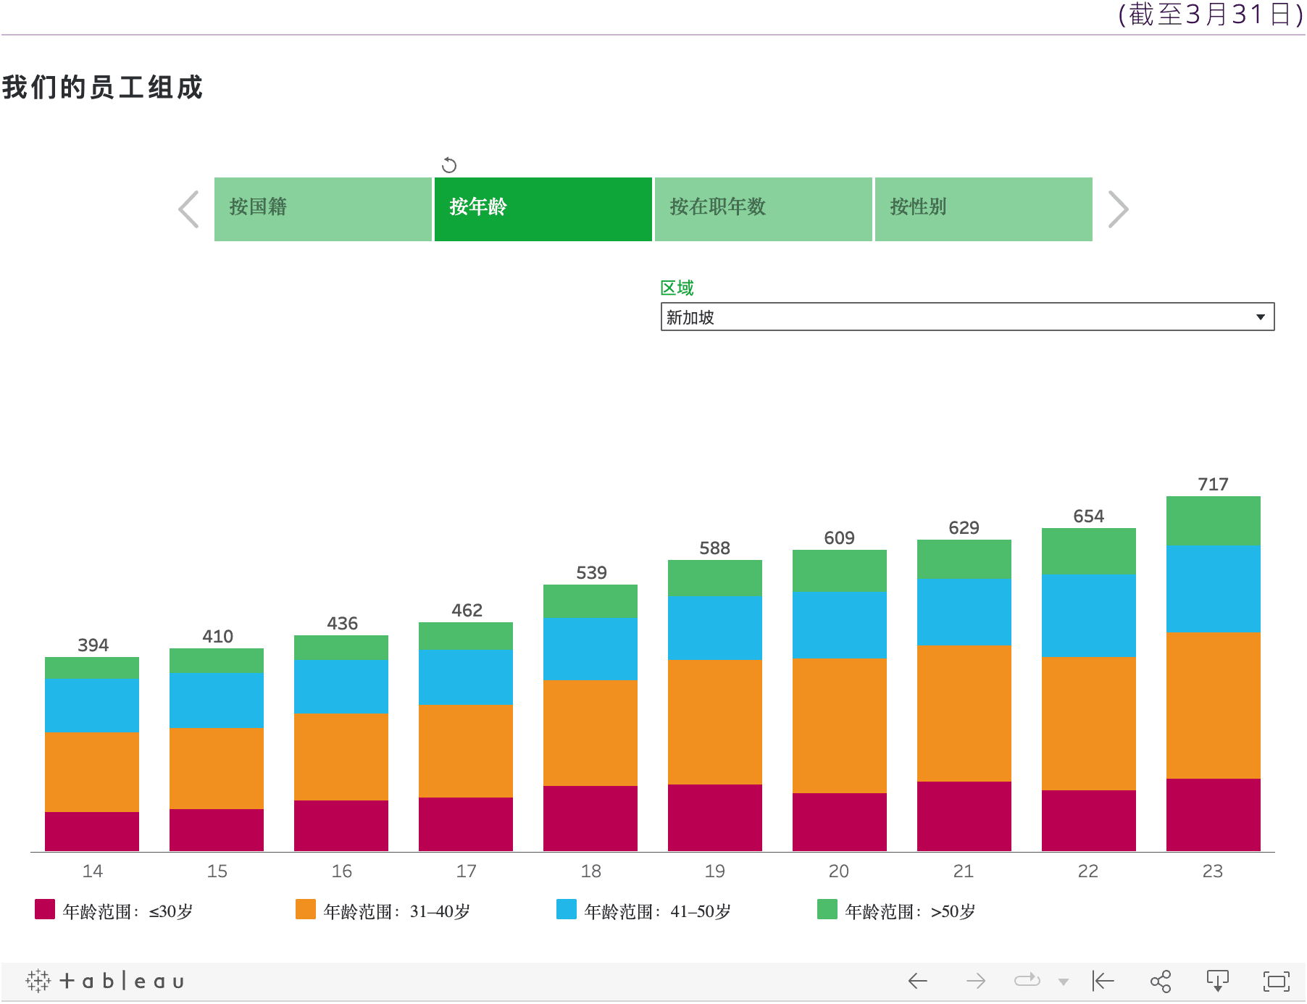Viewport: 1307px width, 1004px height.
Task: Click the >50岁 green legend swatch
Action: 827,909
